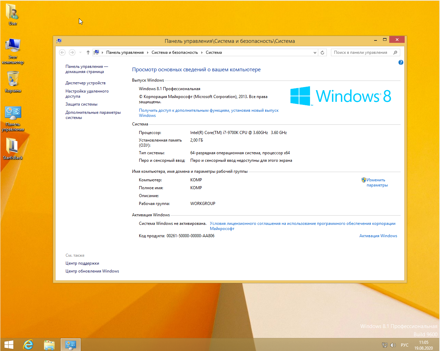
Task: Go up one level with the up arrow
Action: pos(88,52)
